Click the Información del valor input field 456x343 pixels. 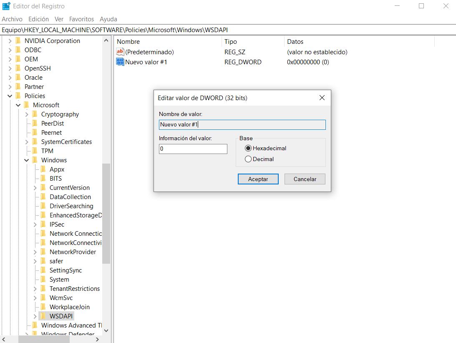193,149
